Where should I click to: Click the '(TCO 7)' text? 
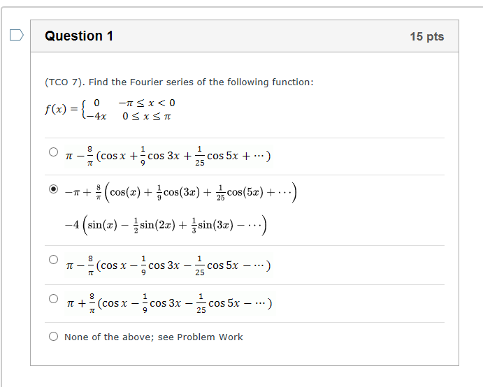tap(65, 82)
